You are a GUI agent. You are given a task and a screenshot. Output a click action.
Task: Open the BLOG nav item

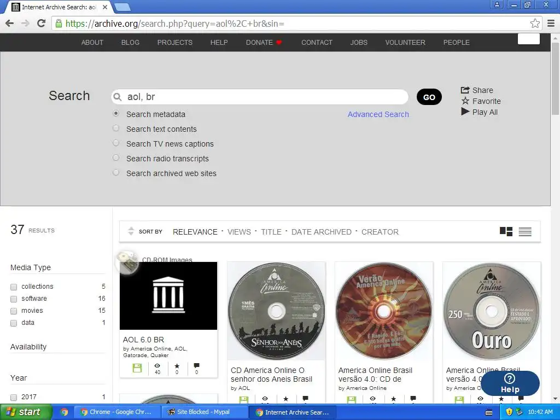130,42
